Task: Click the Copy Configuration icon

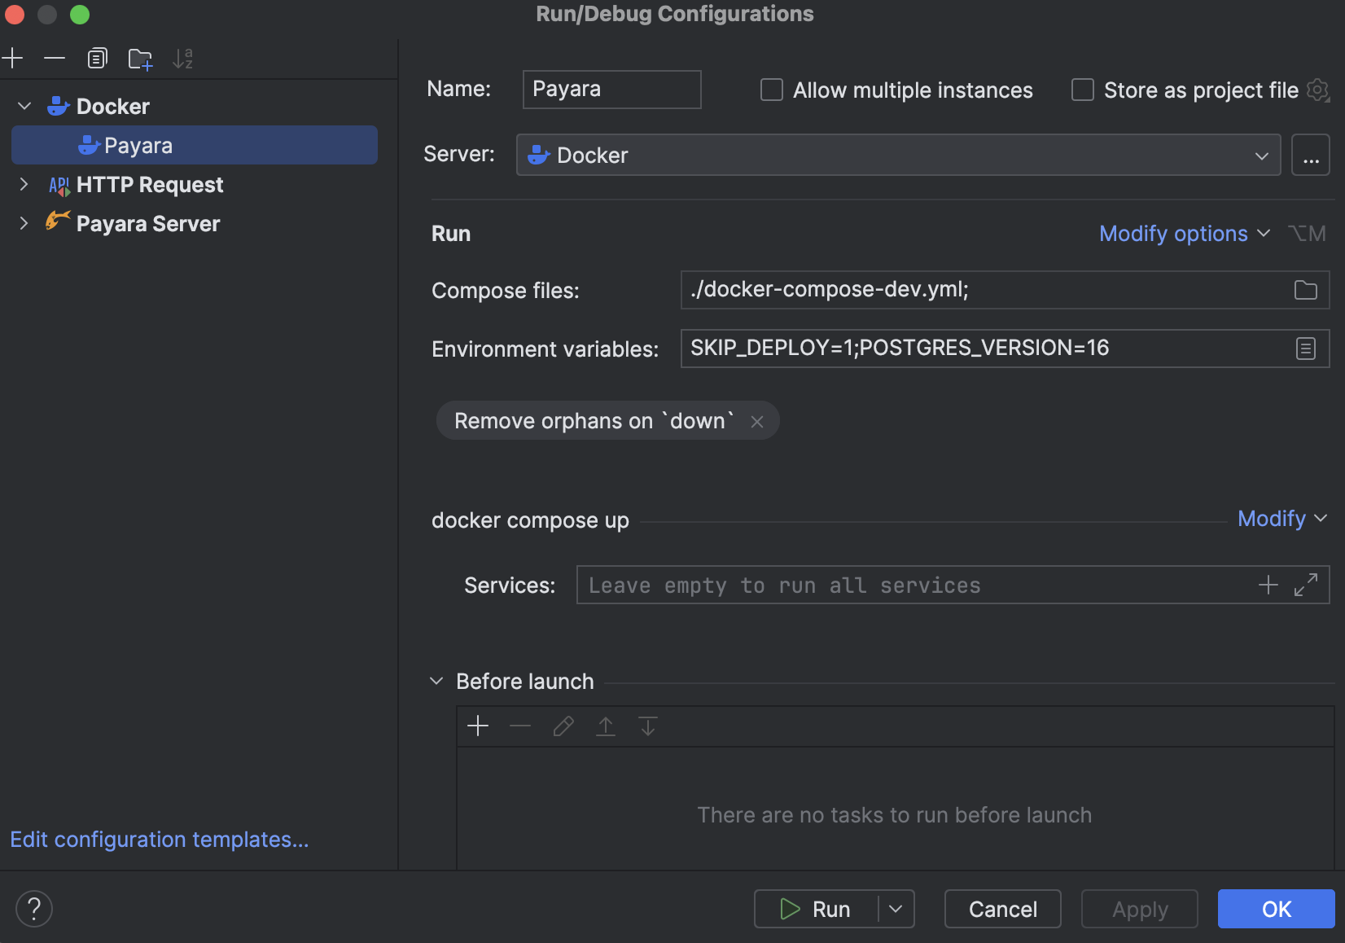Action: [x=97, y=59]
